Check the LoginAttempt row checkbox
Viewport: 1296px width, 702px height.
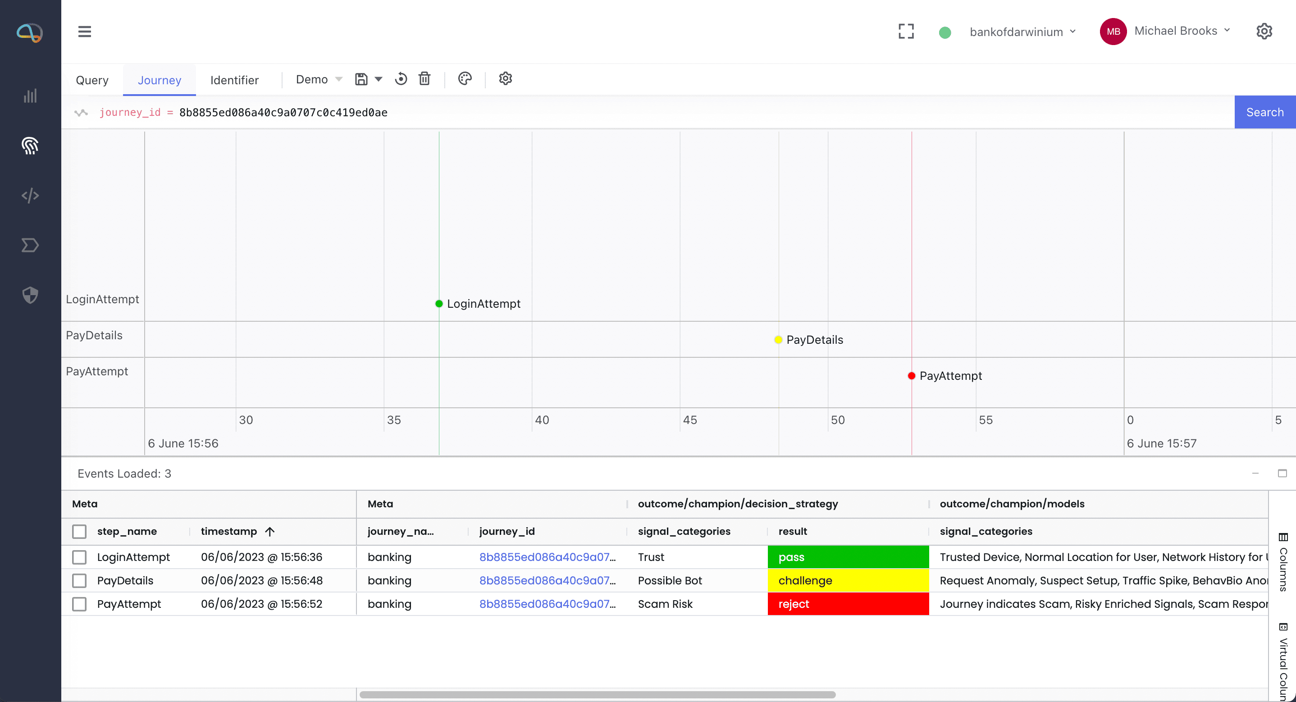79,557
